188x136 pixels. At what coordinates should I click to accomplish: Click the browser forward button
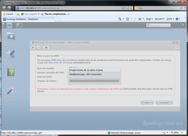tap(9, 8)
